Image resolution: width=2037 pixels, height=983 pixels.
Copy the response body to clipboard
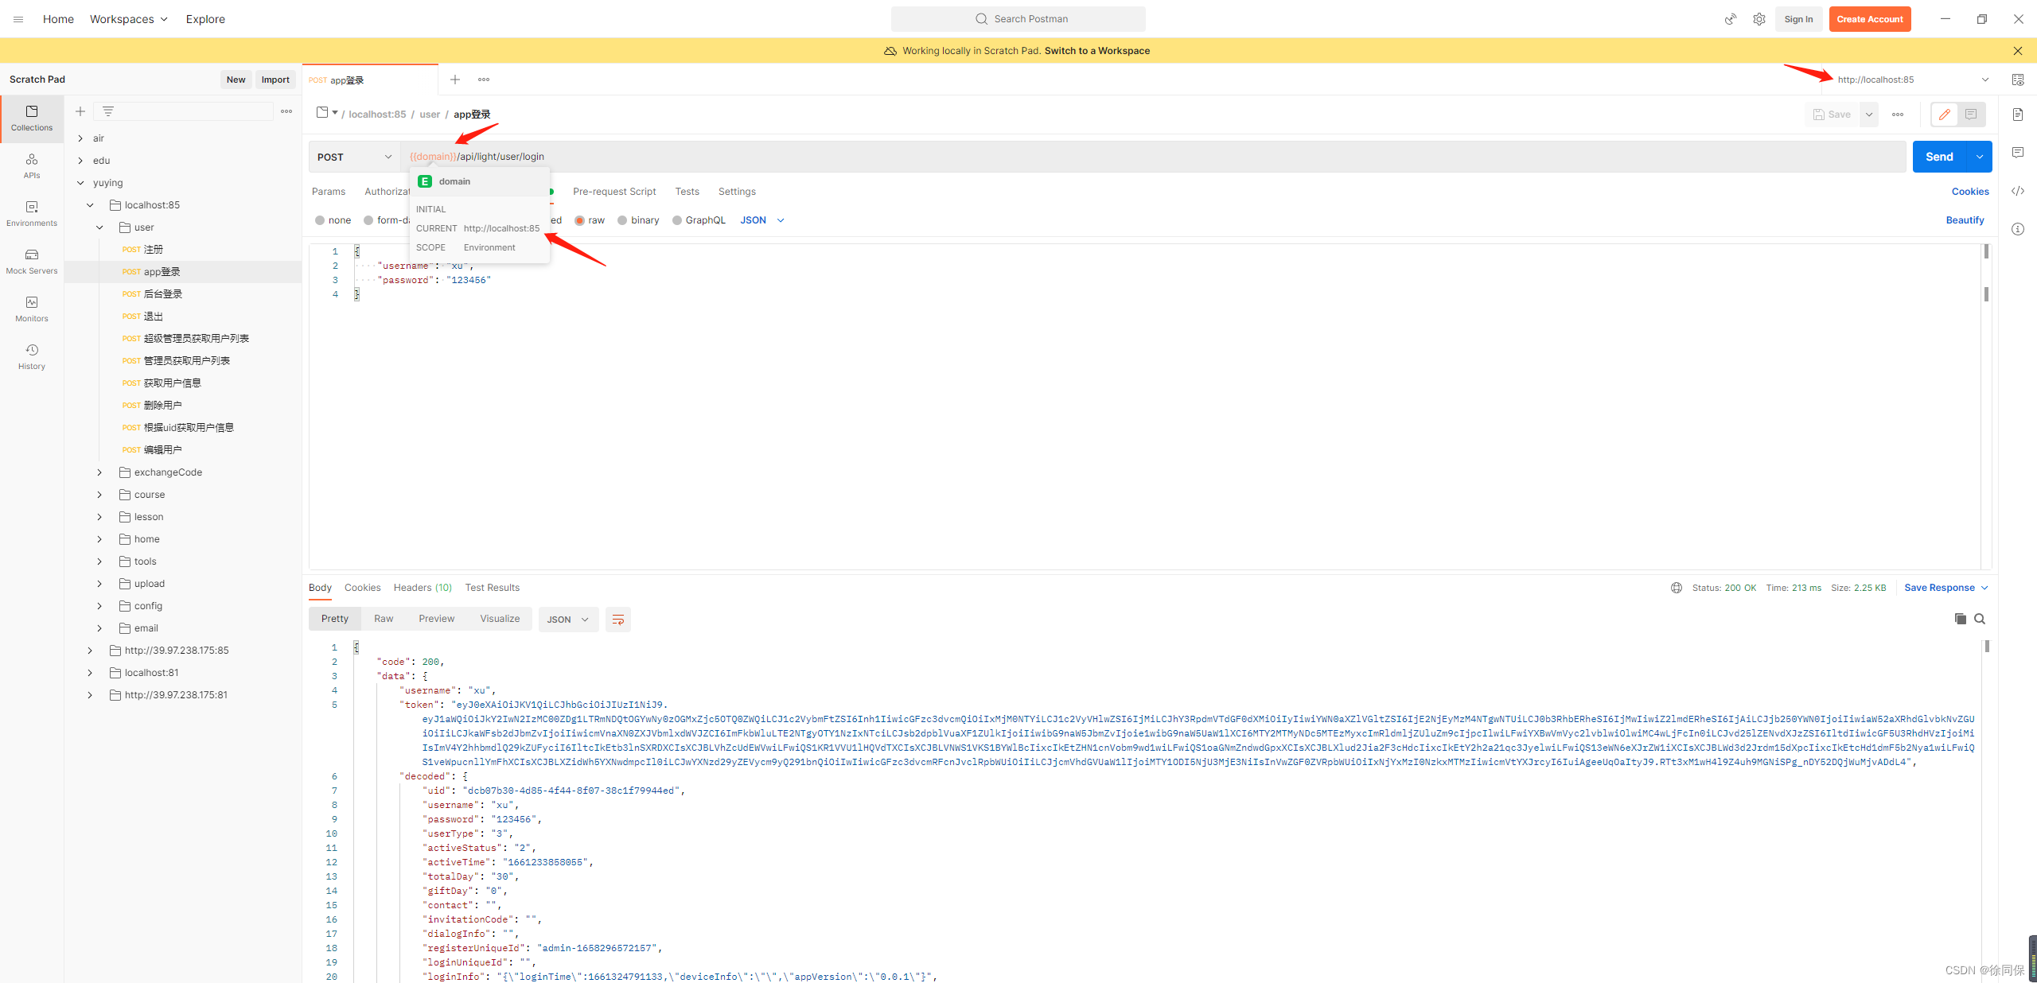point(1960,619)
